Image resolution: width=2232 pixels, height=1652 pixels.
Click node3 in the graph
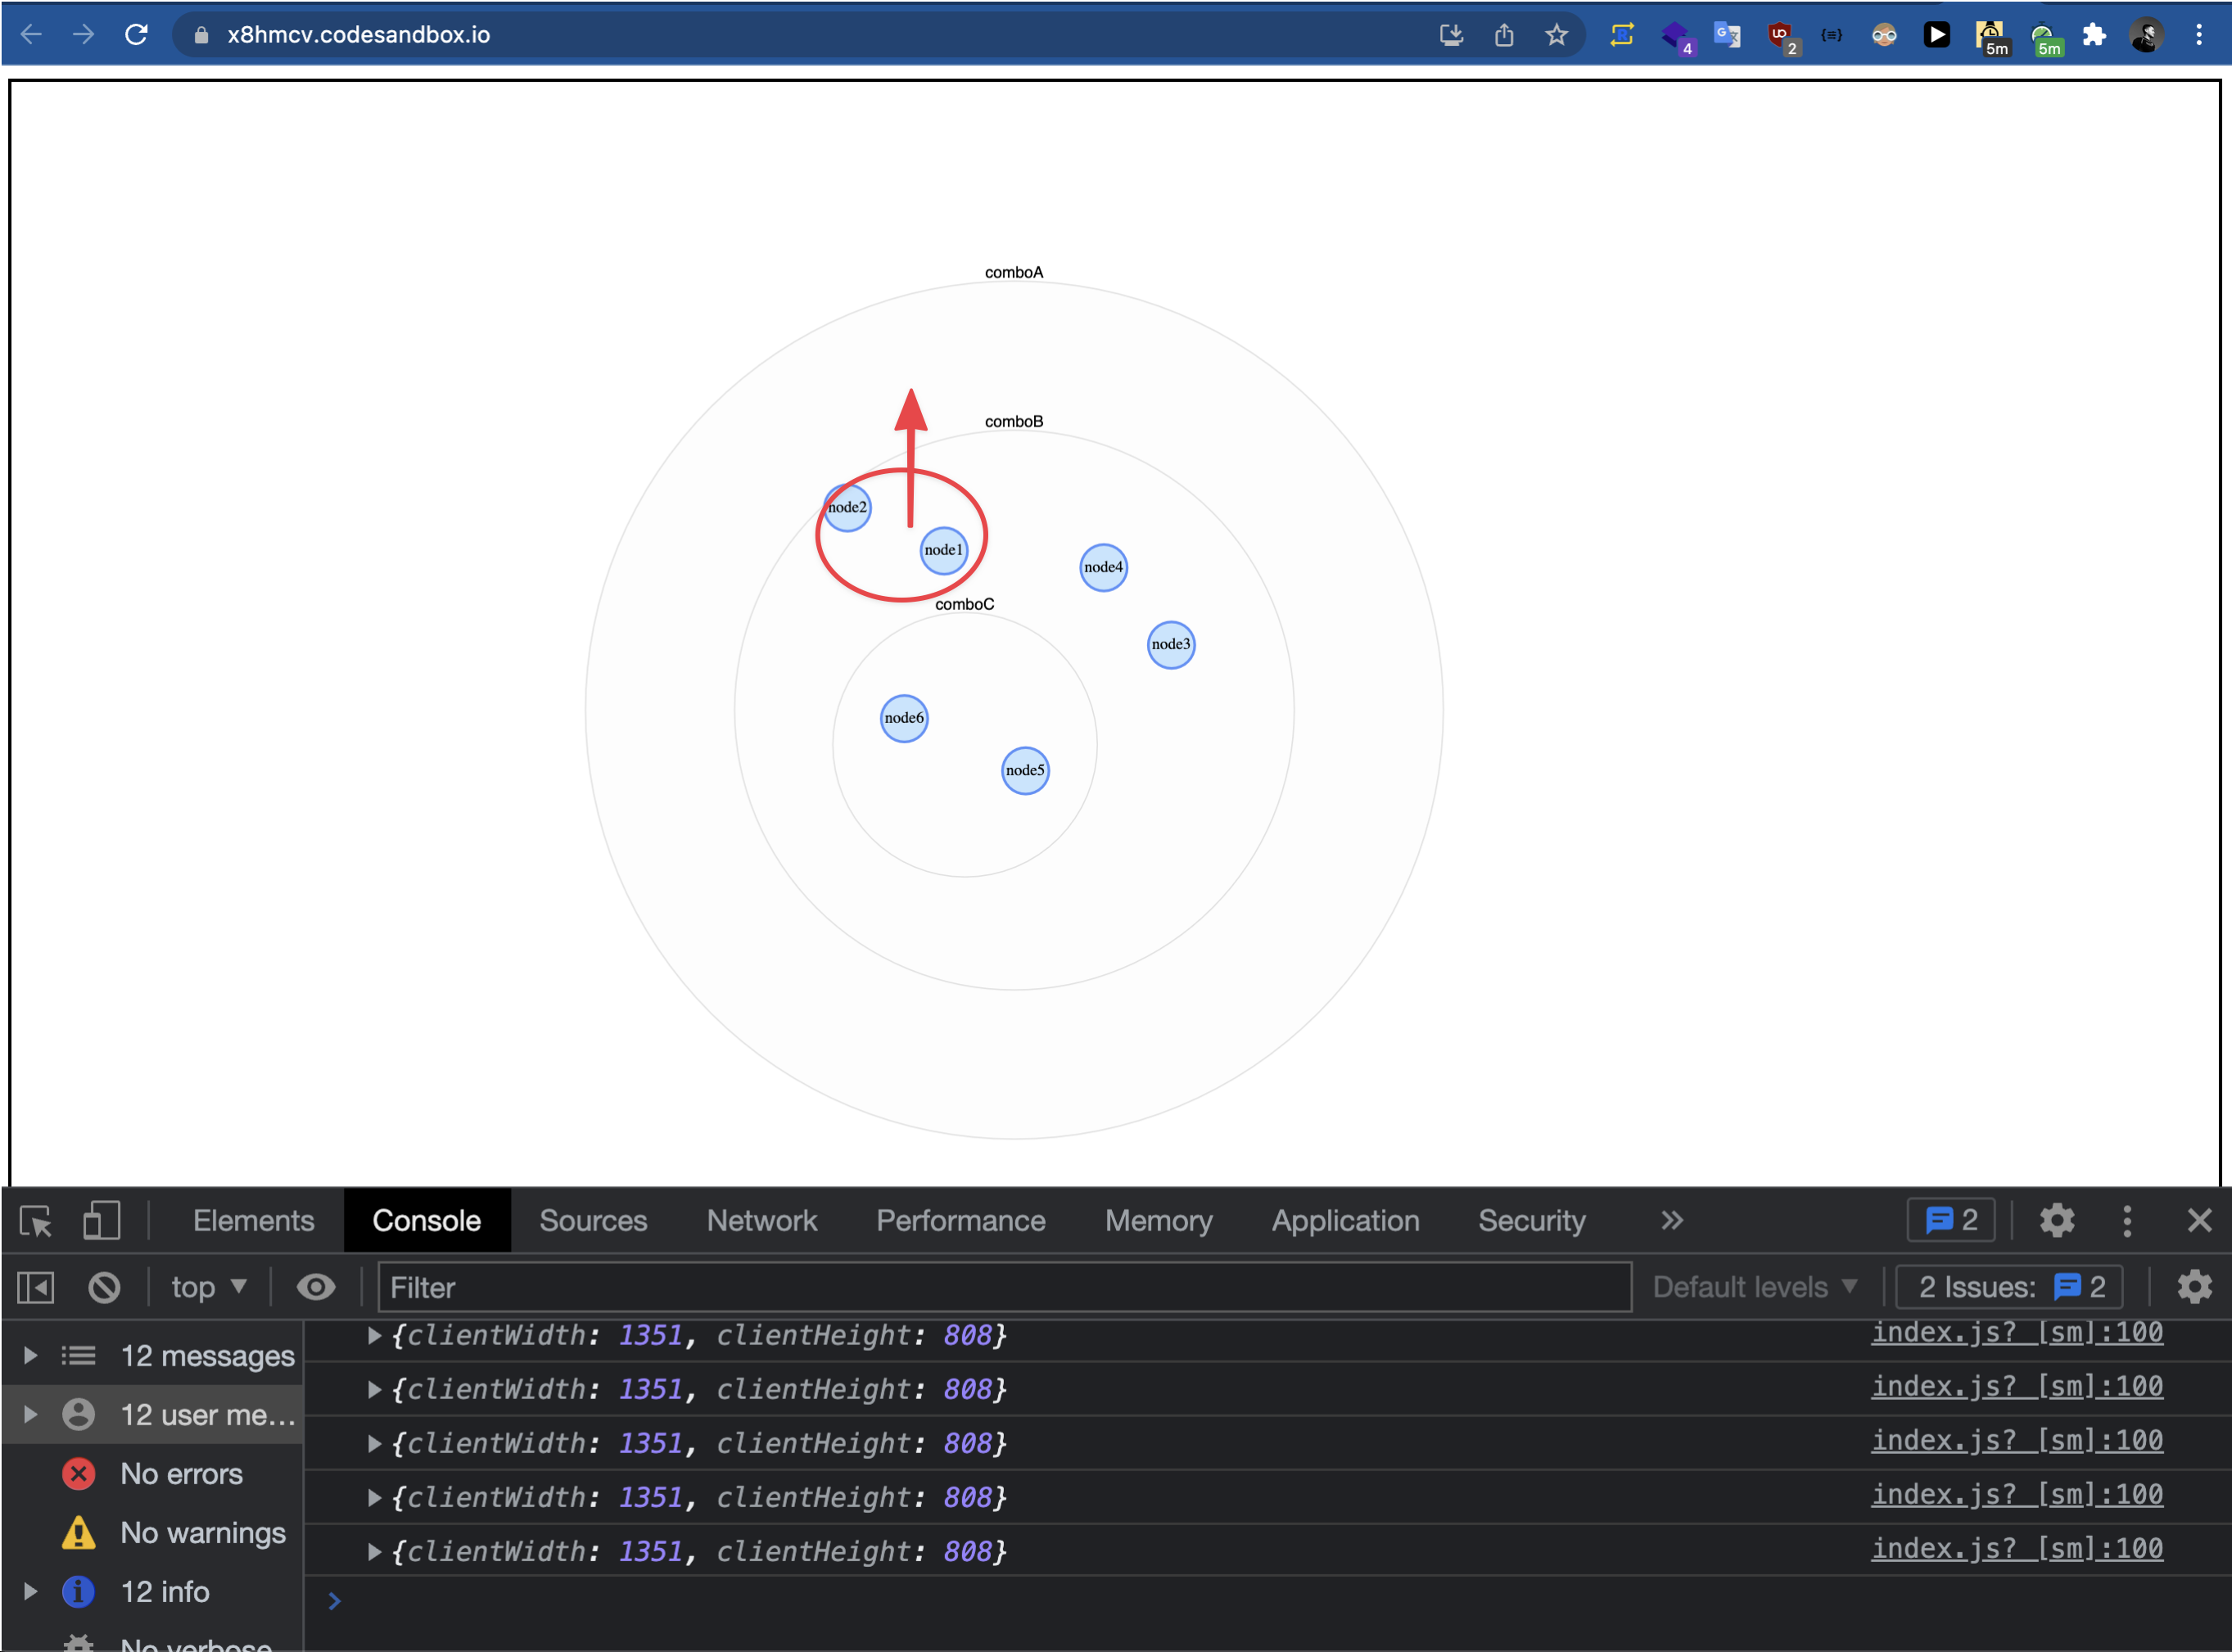[1171, 645]
